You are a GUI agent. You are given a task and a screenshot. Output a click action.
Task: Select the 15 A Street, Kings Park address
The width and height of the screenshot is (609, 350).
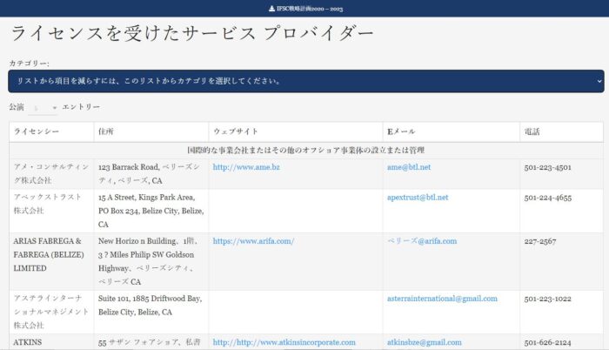151,211
